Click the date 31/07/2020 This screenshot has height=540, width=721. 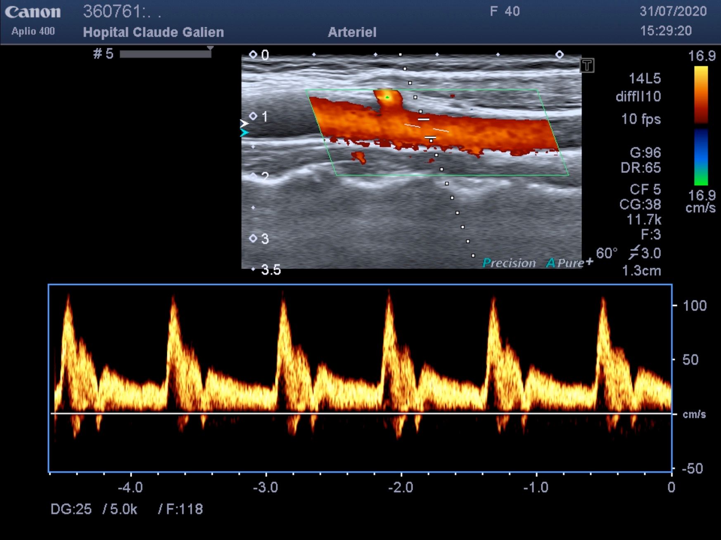click(673, 11)
